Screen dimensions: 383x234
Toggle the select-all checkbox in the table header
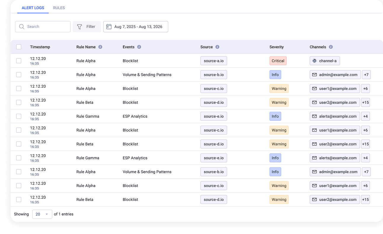click(x=19, y=47)
